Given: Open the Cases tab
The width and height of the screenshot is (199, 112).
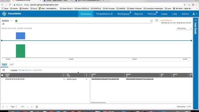Looking at the screenshot, I should pos(164,14).
